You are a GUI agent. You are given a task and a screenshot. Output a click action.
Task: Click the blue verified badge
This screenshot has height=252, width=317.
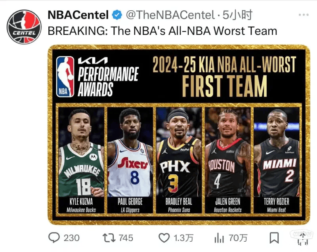(117, 15)
